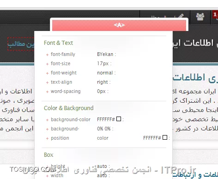Click the color property label
218x179 pixels.
103,138
